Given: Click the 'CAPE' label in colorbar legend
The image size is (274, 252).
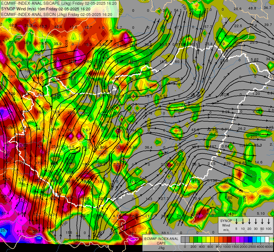Looking at the screenshot, I should click(x=161, y=243).
